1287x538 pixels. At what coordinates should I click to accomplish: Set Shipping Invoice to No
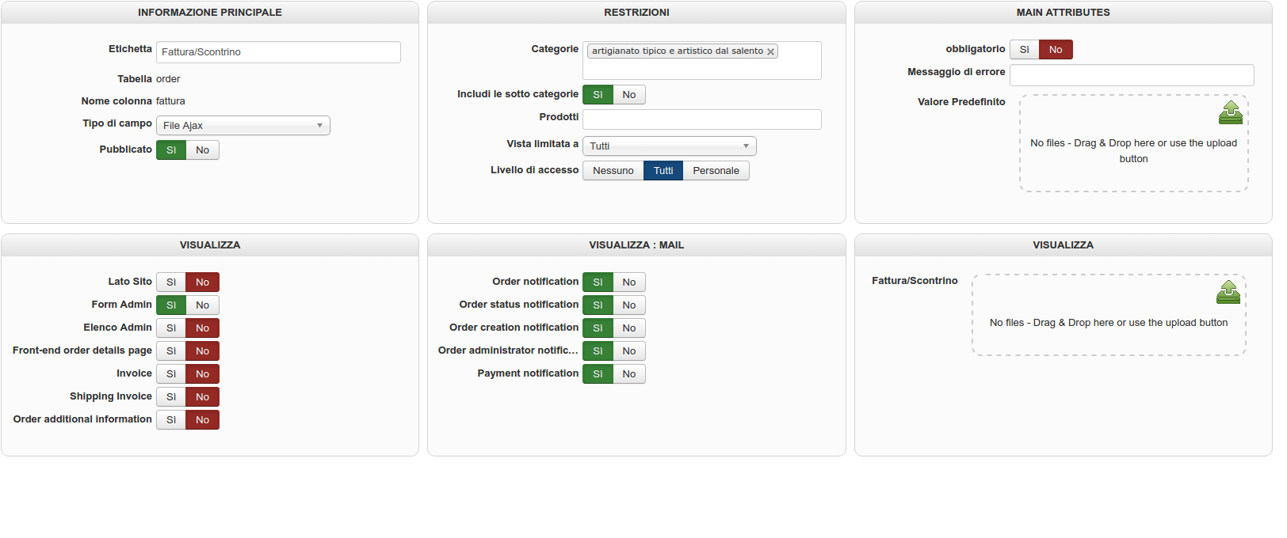[203, 397]
